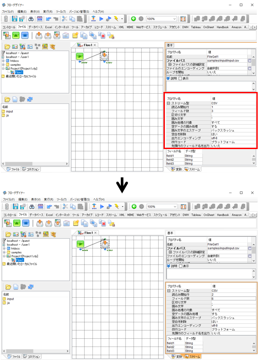Open 実行(R) menu in the upper window
Screen dimensions: 259x360
click(48, 11)
